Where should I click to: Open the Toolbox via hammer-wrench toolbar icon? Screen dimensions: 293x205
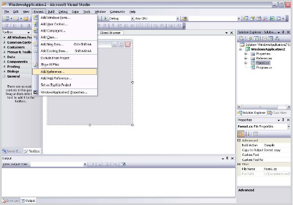[x=265, y=18]
